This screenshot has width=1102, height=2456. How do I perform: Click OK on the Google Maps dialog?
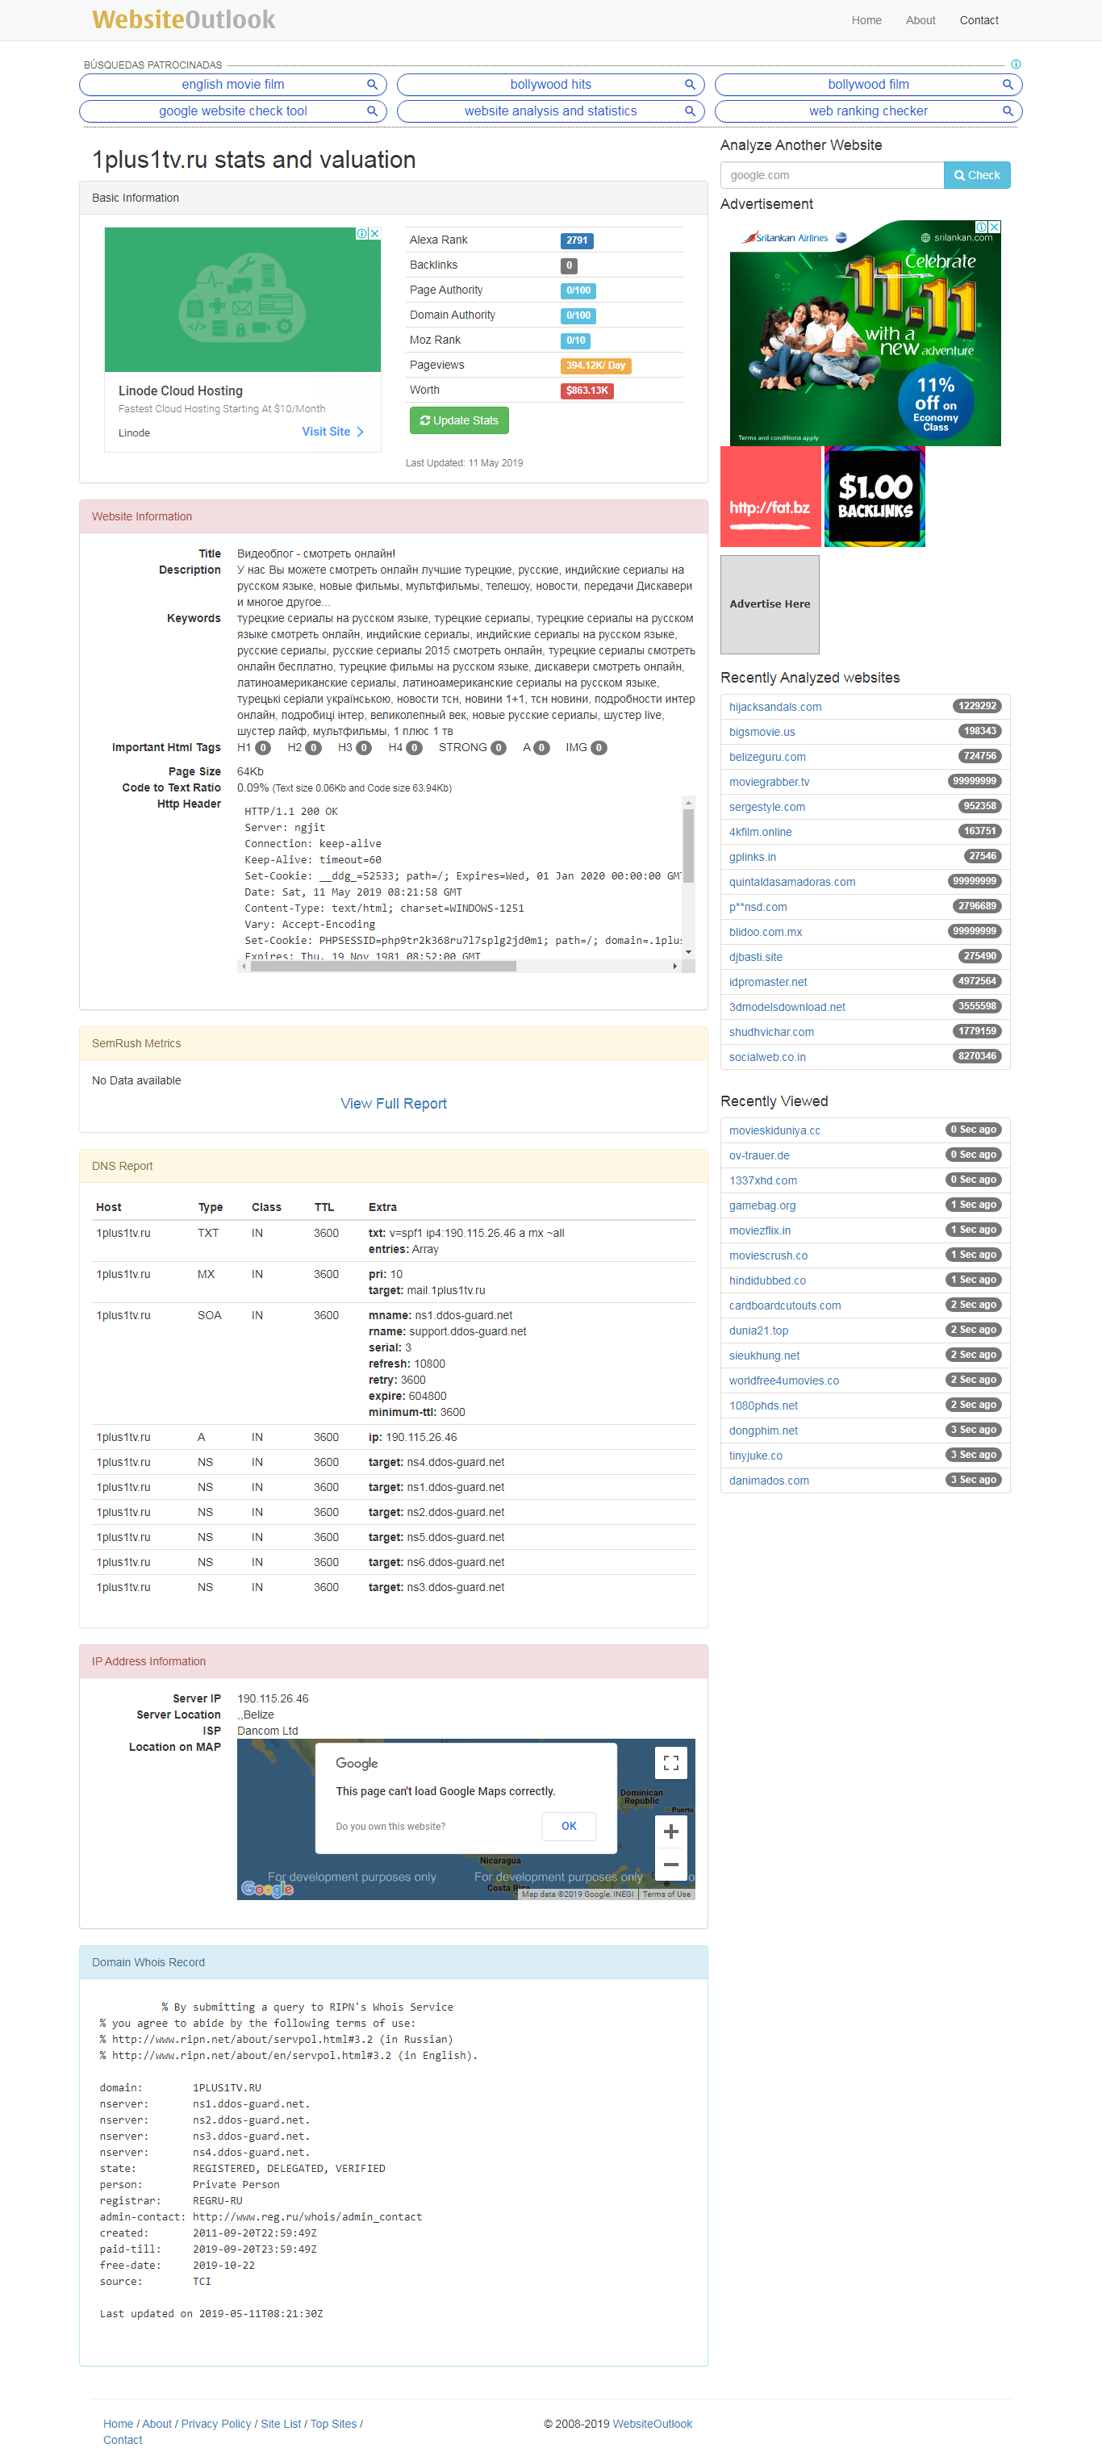(569, 1826)
